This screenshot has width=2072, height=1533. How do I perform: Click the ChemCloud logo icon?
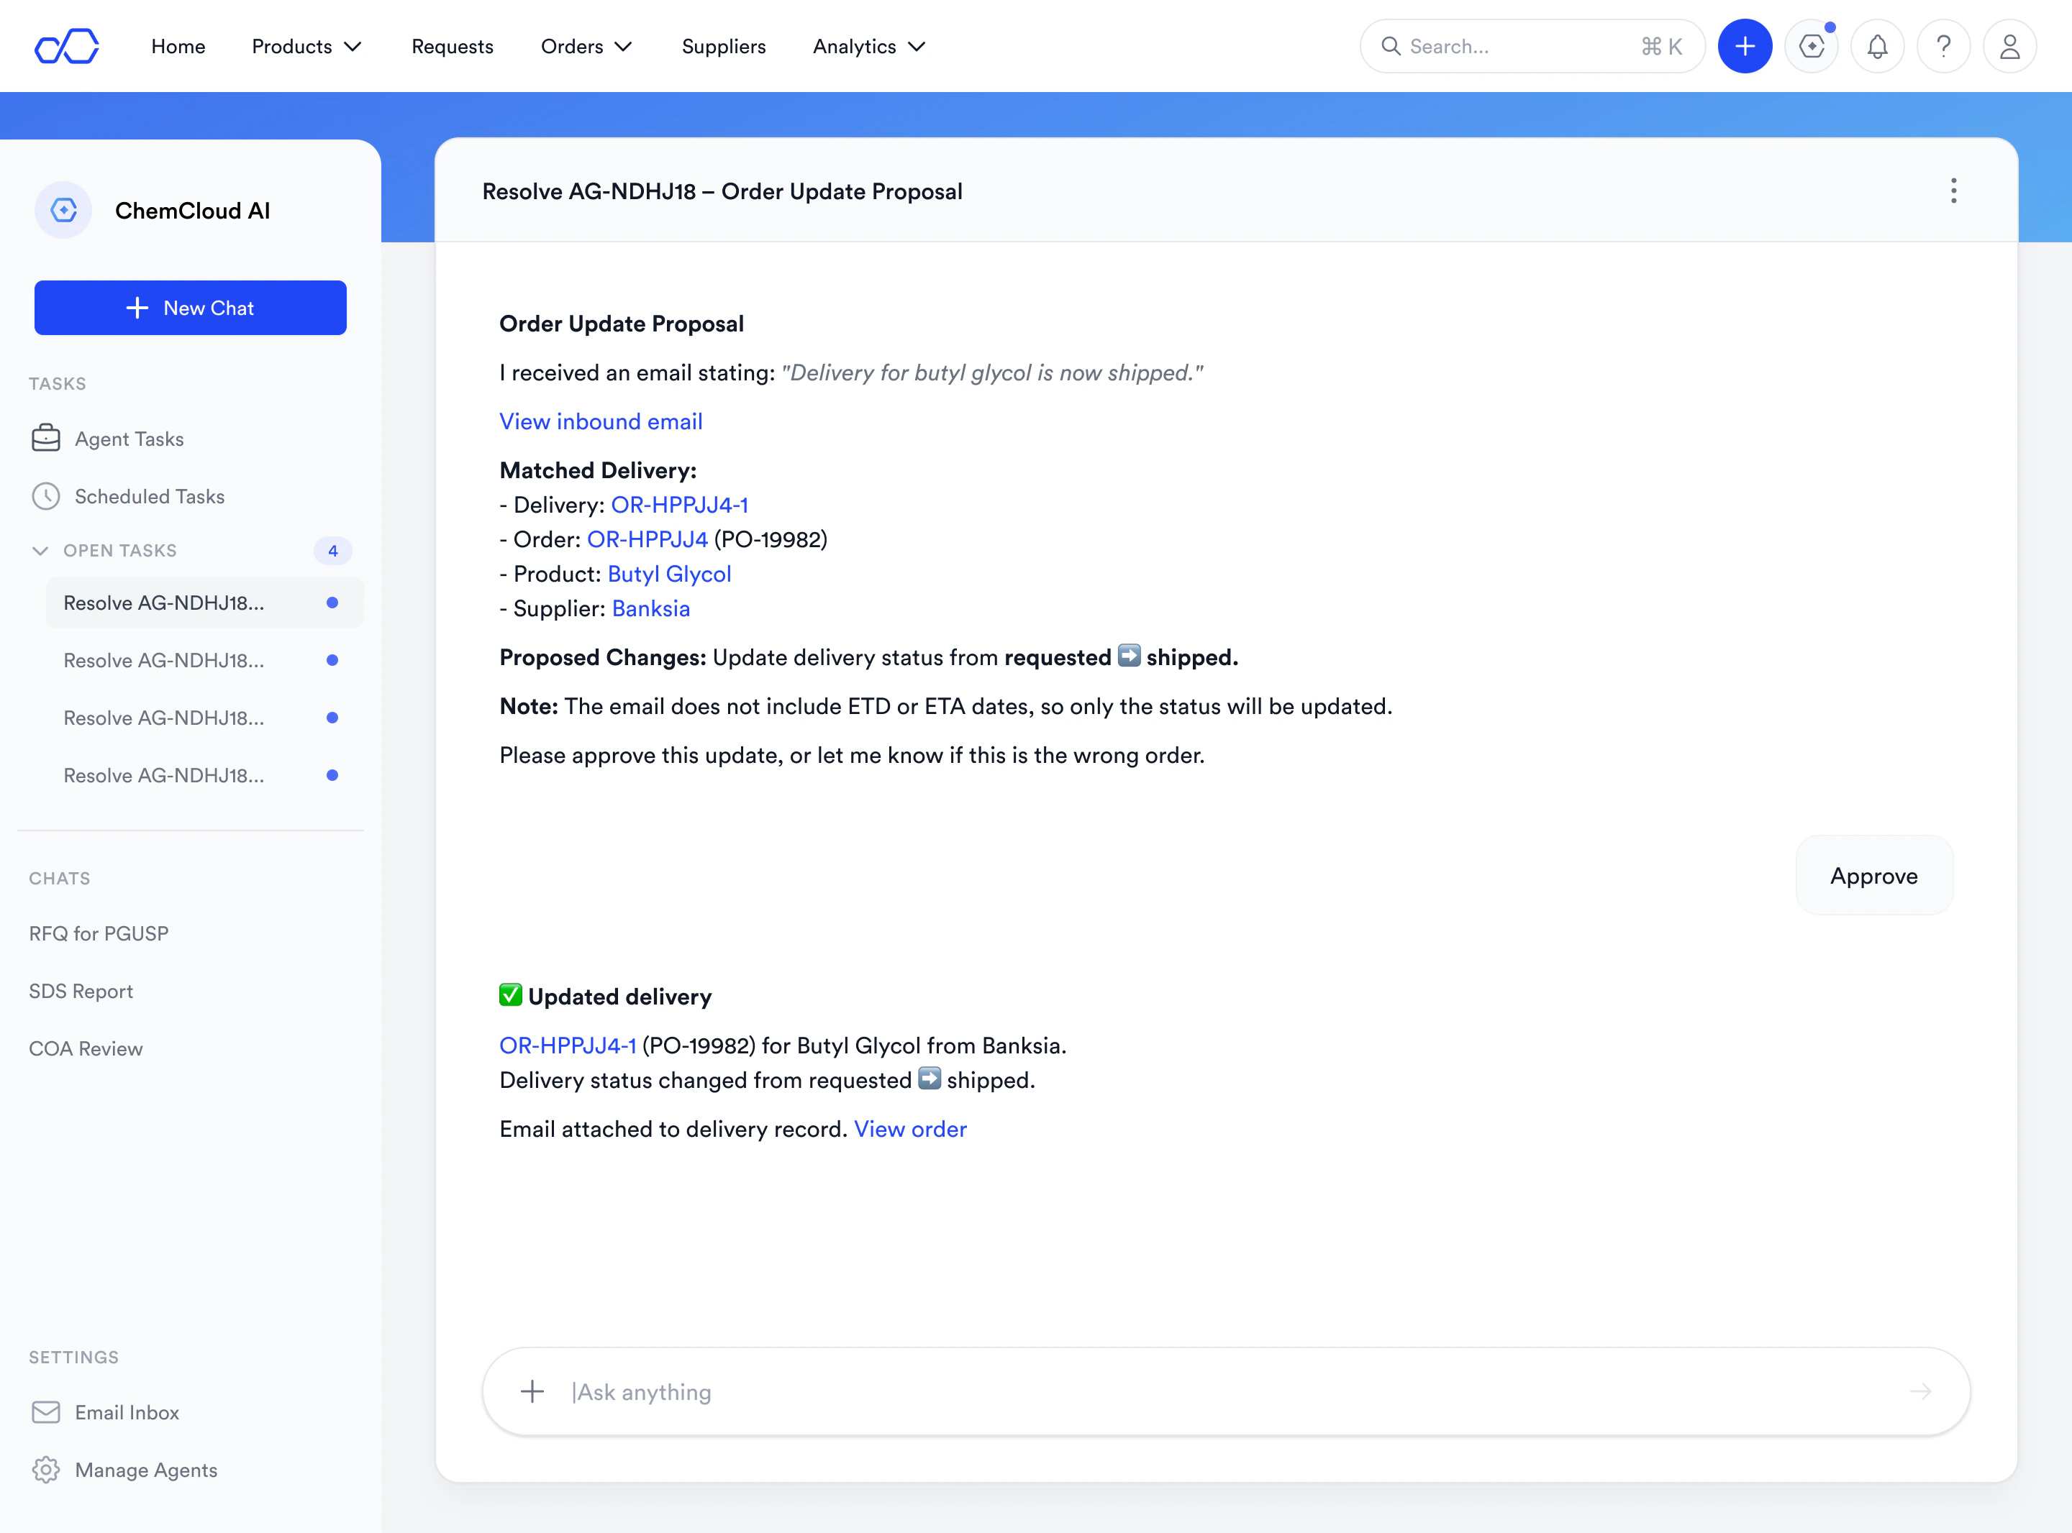tap(67, 47)
